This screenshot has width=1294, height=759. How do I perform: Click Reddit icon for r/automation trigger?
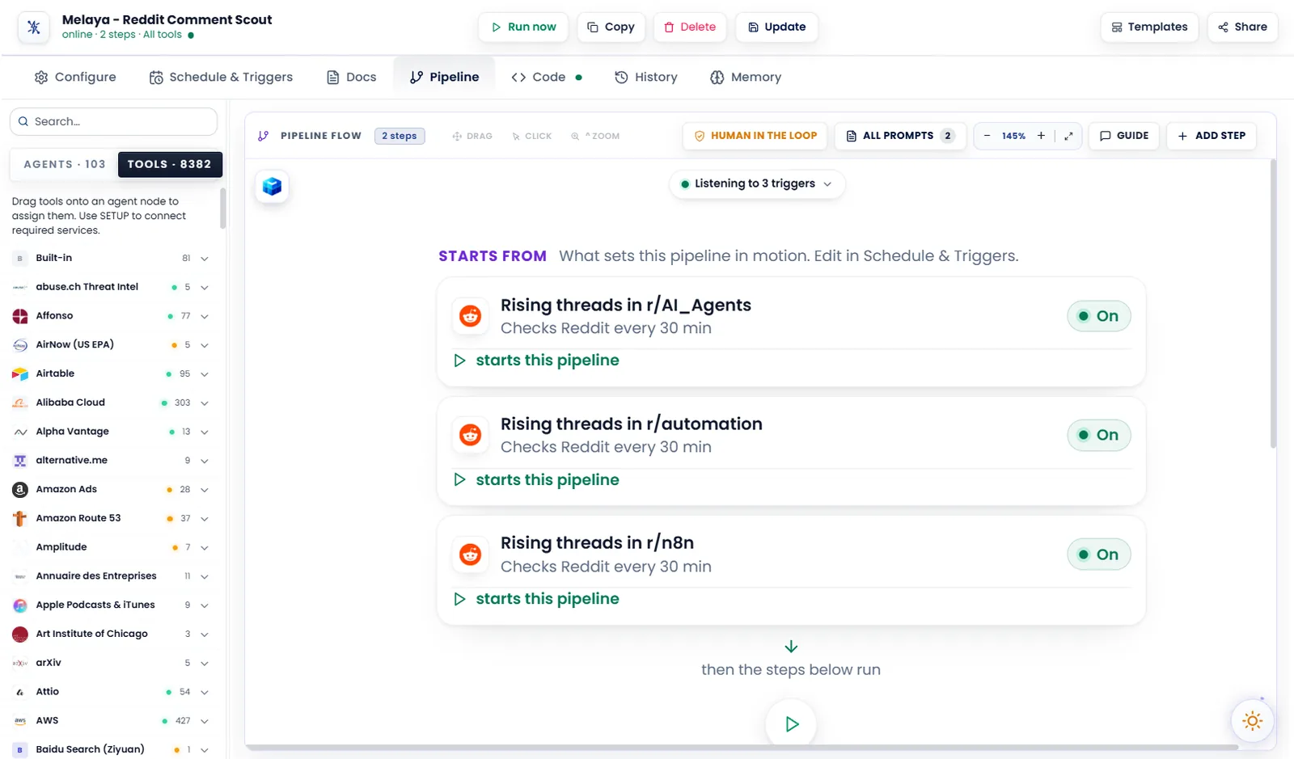471,435
